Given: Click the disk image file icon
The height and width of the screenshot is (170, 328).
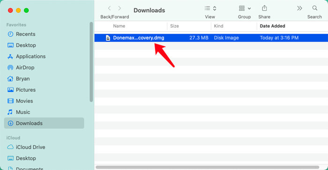Looking at the screenshot, I should (x=108, y=38).
